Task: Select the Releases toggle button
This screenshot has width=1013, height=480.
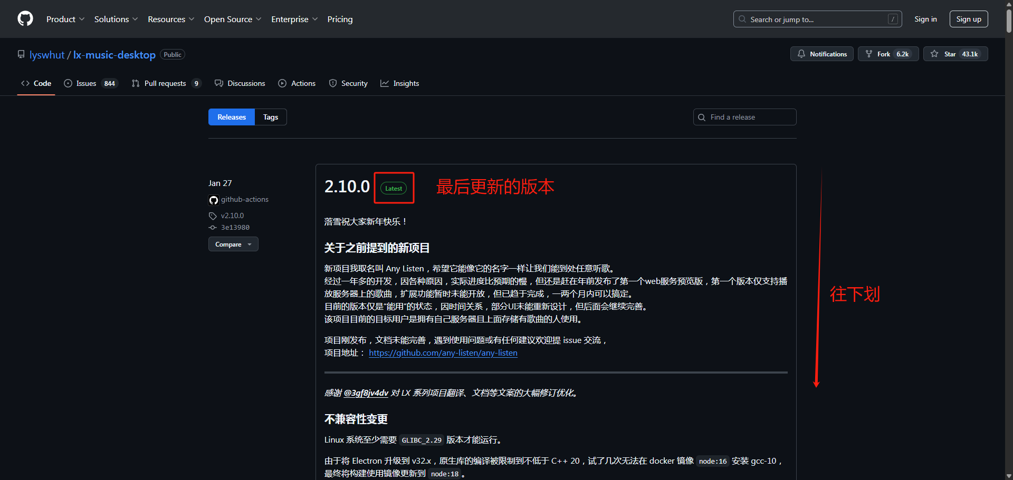Action: 232,117
